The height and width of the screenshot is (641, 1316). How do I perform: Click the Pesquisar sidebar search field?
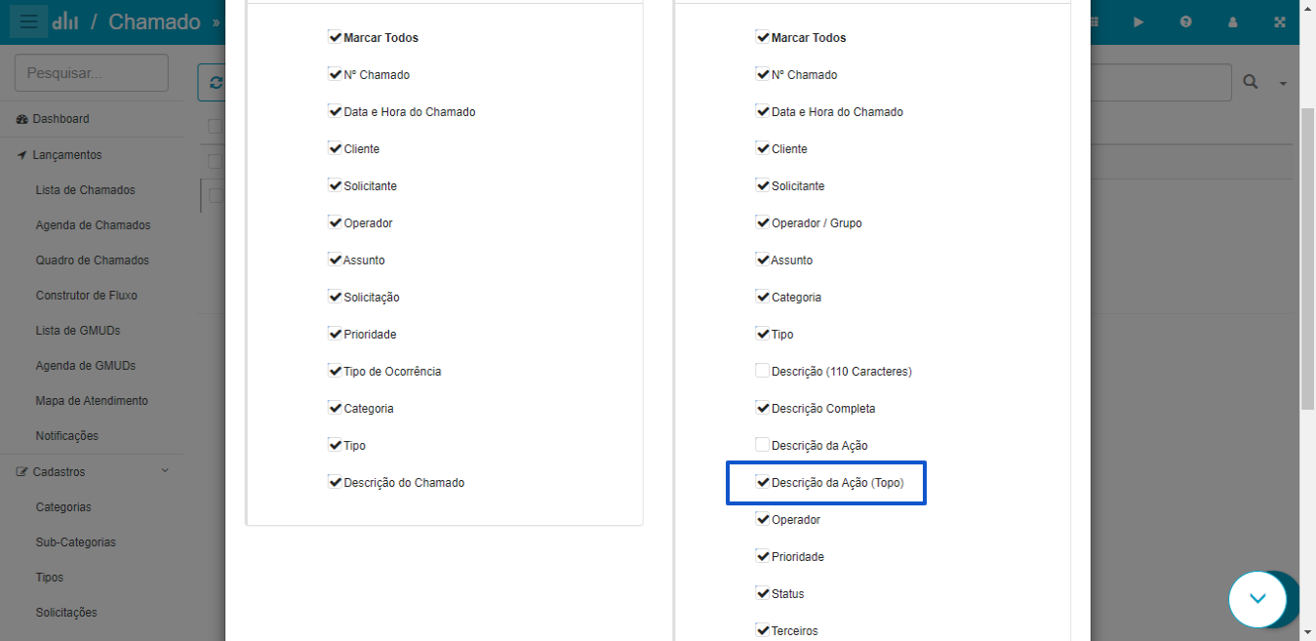click(92, 73)
